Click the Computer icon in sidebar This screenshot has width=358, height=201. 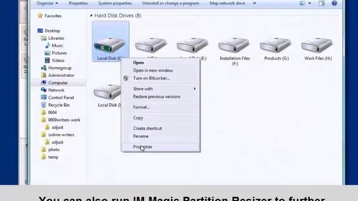[x=44, y=83]
